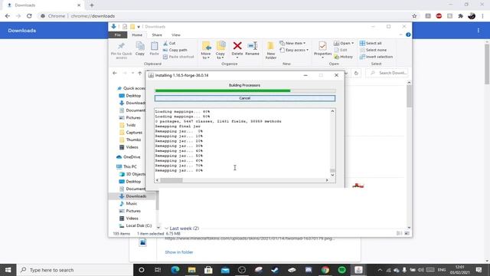Click the installer progress bar
Screen dimensions: 490x276
point(245,90)
